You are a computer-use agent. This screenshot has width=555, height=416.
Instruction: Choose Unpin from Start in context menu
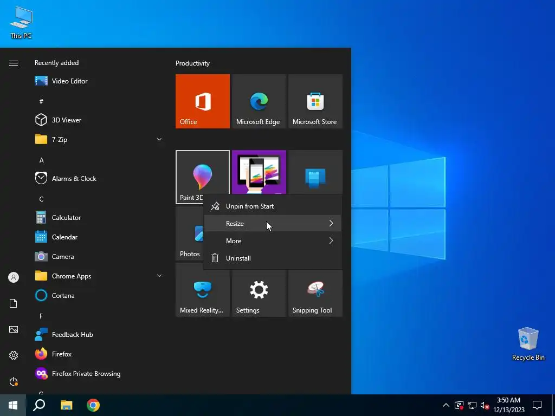273,206
